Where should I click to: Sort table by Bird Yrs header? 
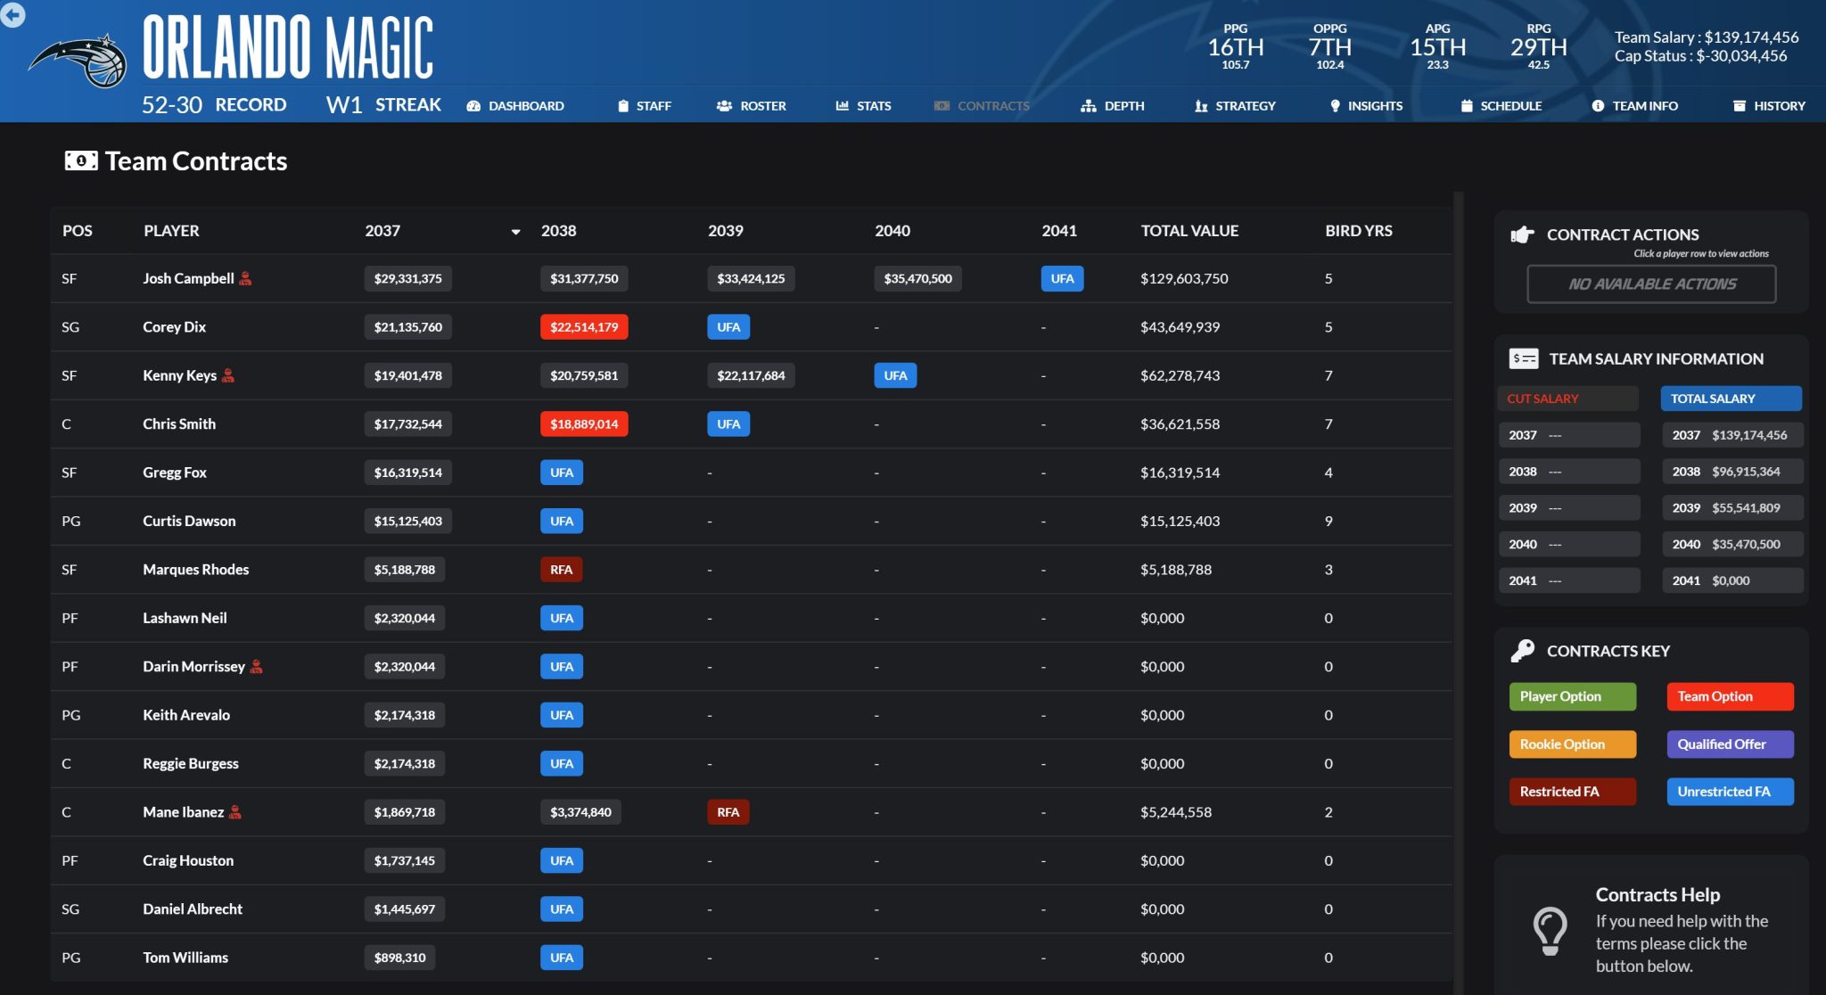click(1358, 231)
